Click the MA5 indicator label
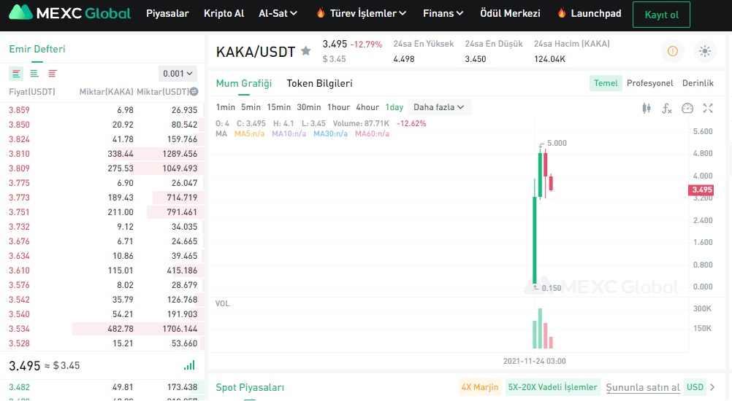 click(249, 133)
